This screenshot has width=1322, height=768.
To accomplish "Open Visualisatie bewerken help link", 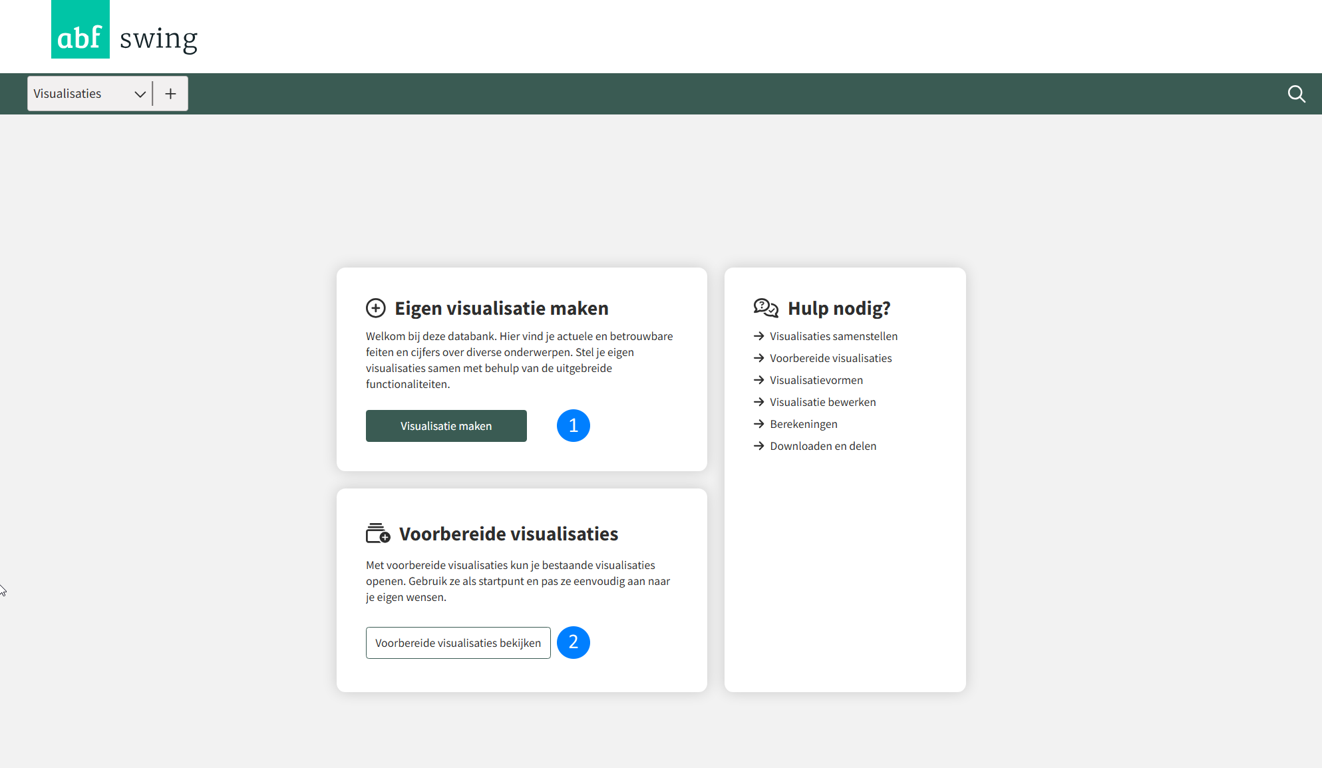I will [822, 402].
